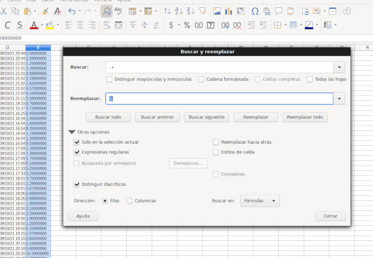Click the Ayuda button in dialog
This screenshot has height=258, width=373.
[x=83, y=216]
